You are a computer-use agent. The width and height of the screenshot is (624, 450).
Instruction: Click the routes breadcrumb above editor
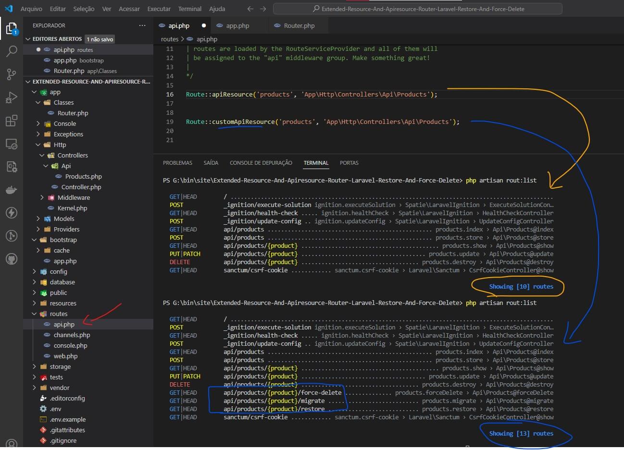tap(169, 39)
